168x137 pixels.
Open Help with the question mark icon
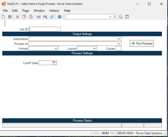60,17
